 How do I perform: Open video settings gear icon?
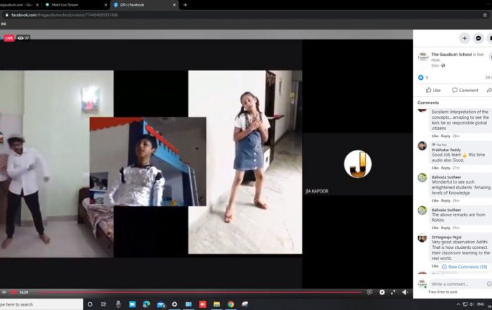(382, 292)
